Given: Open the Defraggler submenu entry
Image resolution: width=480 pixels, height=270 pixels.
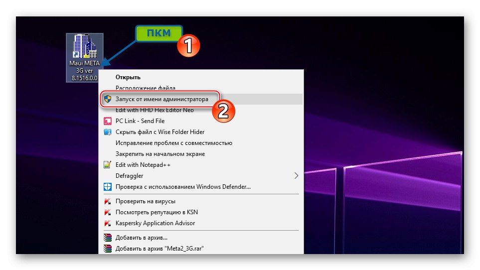Looking at the screenshot, I should coord(201,176).
